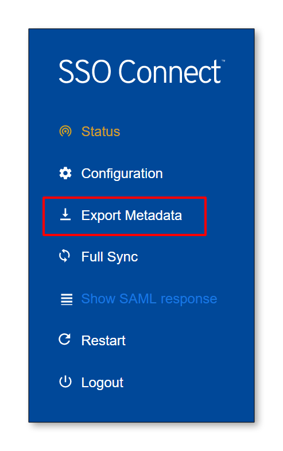Choose Full Sync from the sidebar

110,257
